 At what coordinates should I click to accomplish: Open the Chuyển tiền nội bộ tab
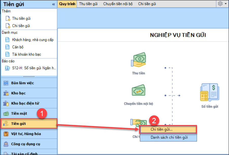coord(118,4)
